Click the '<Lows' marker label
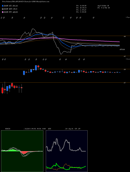 (x=128, y=59)
